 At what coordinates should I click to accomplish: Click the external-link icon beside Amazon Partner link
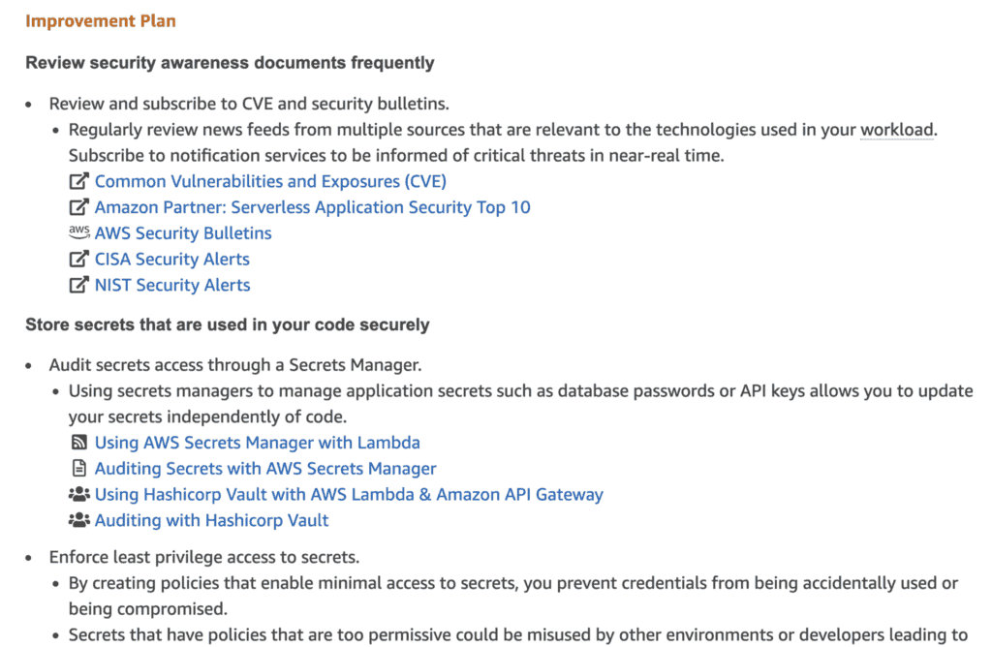click(79, 207)
